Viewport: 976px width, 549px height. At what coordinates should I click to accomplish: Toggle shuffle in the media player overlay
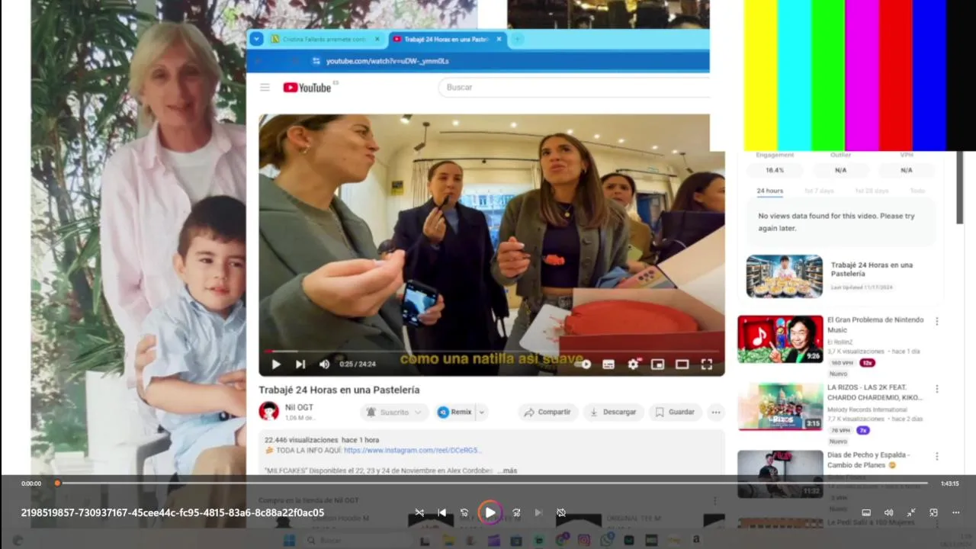point(419,512)
